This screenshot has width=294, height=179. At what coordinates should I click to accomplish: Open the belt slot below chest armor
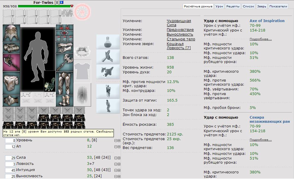(x=11, y=101)
